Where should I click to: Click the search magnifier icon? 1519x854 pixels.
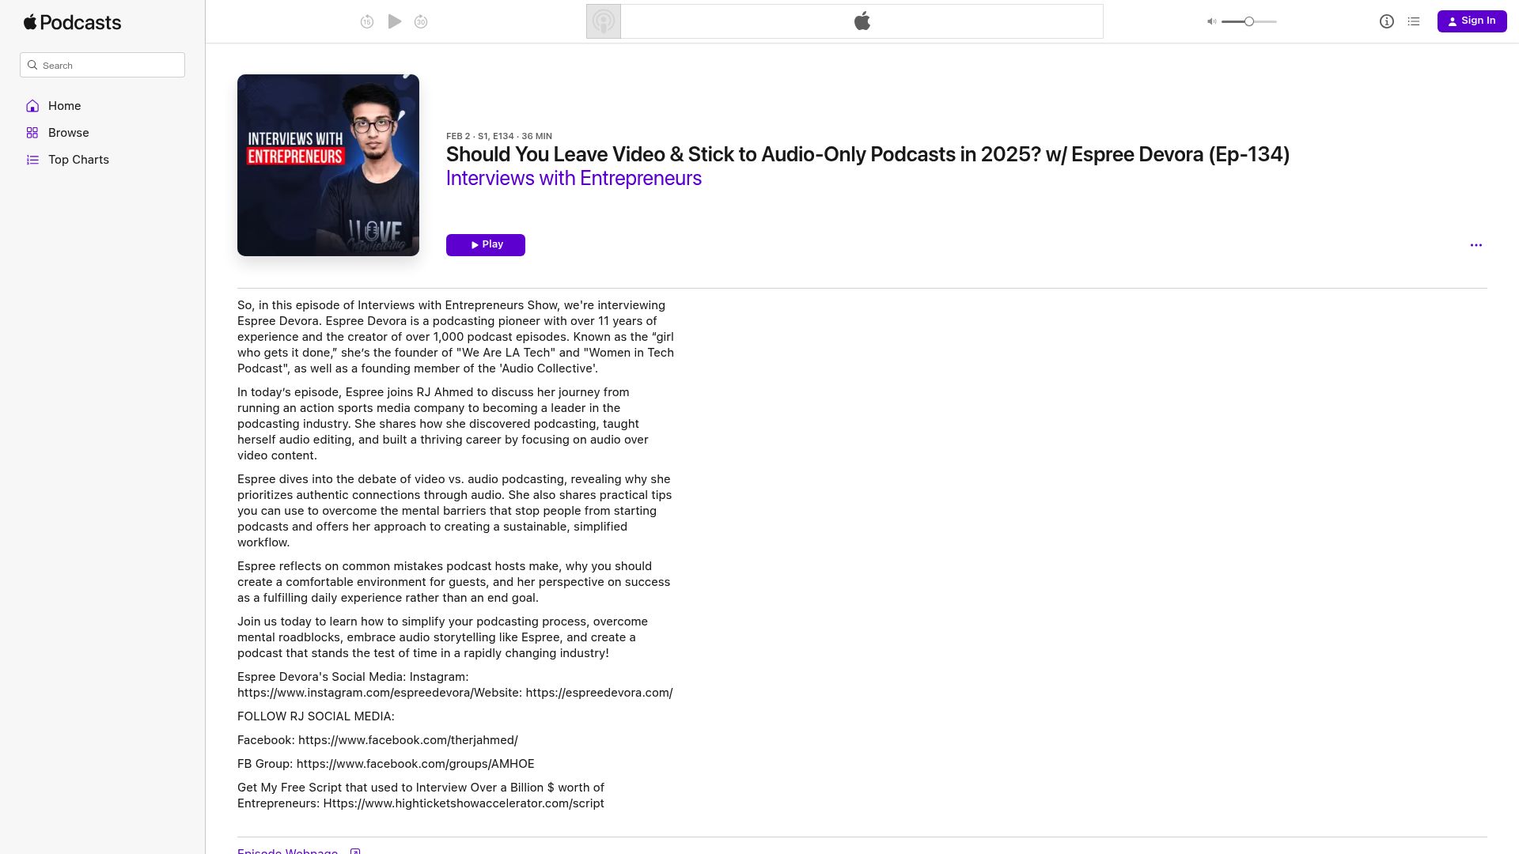(32, 66)
